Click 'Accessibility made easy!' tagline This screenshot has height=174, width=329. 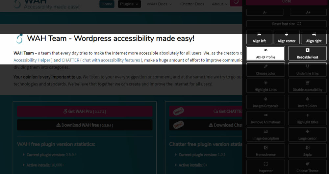[52, 7]
